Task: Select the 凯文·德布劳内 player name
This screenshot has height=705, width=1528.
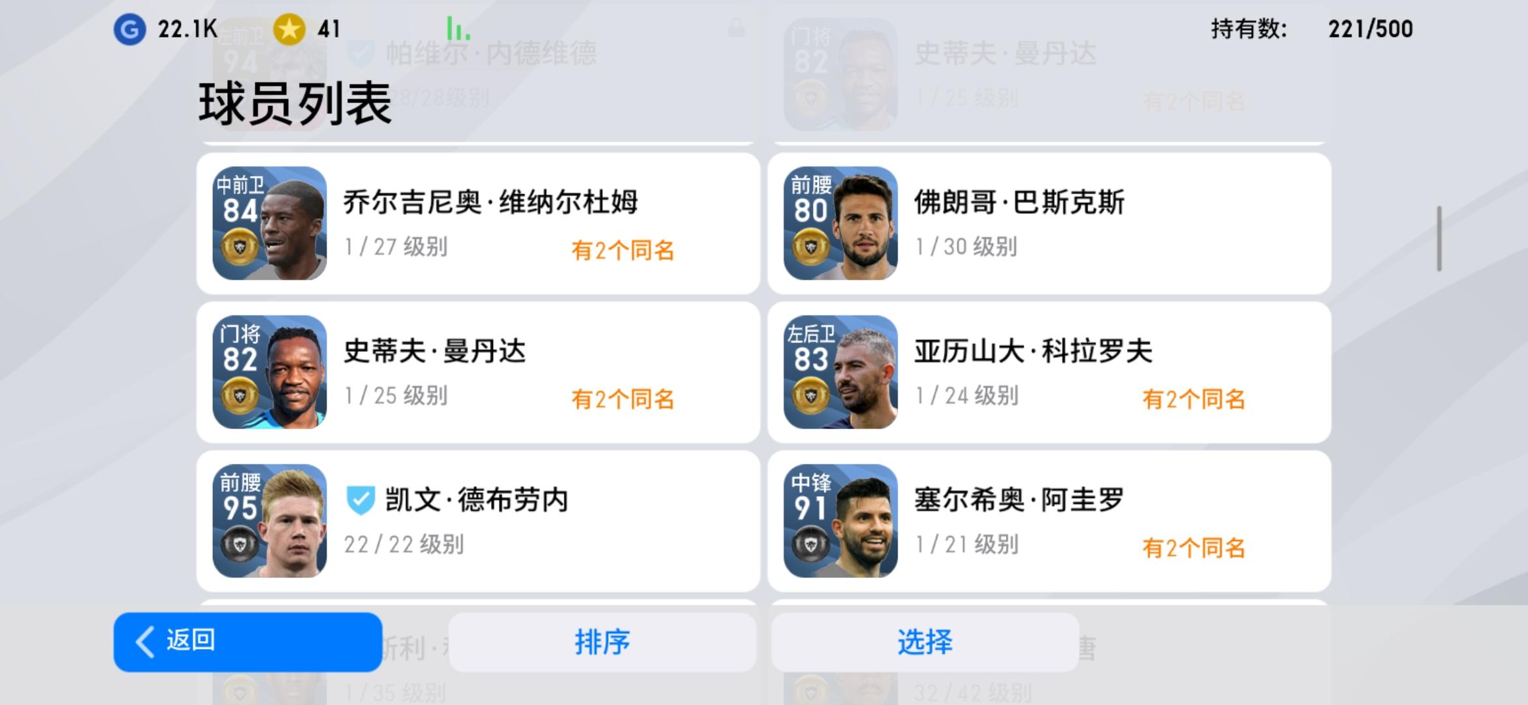Action: tap(477, 500)
